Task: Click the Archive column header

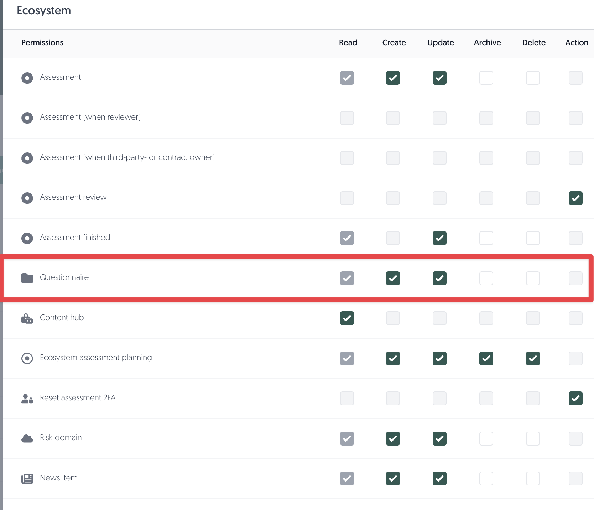Action: [x=487, y=43]
